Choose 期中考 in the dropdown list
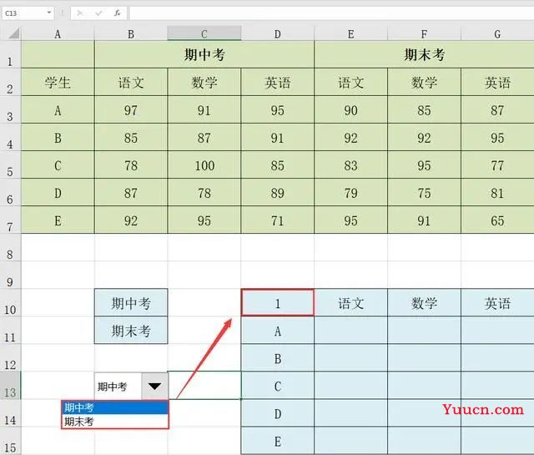 [x=115, y=407]
